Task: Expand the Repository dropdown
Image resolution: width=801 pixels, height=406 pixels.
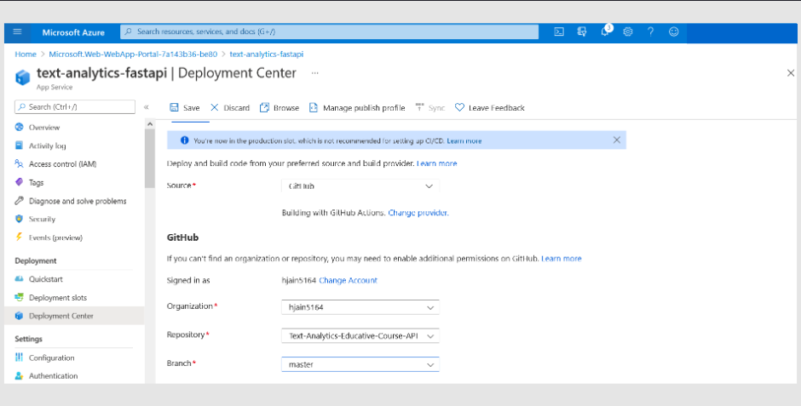Action: [x=360, y=335]
